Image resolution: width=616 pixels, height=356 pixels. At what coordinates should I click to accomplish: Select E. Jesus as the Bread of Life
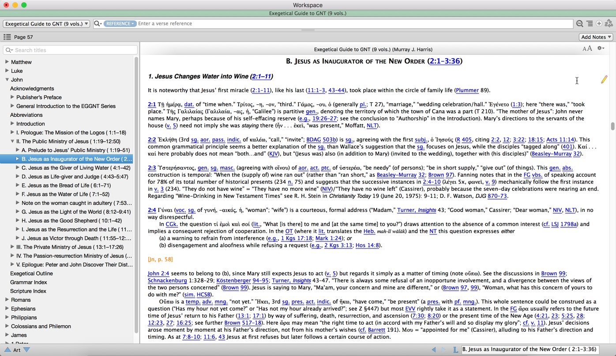point(66,185)
